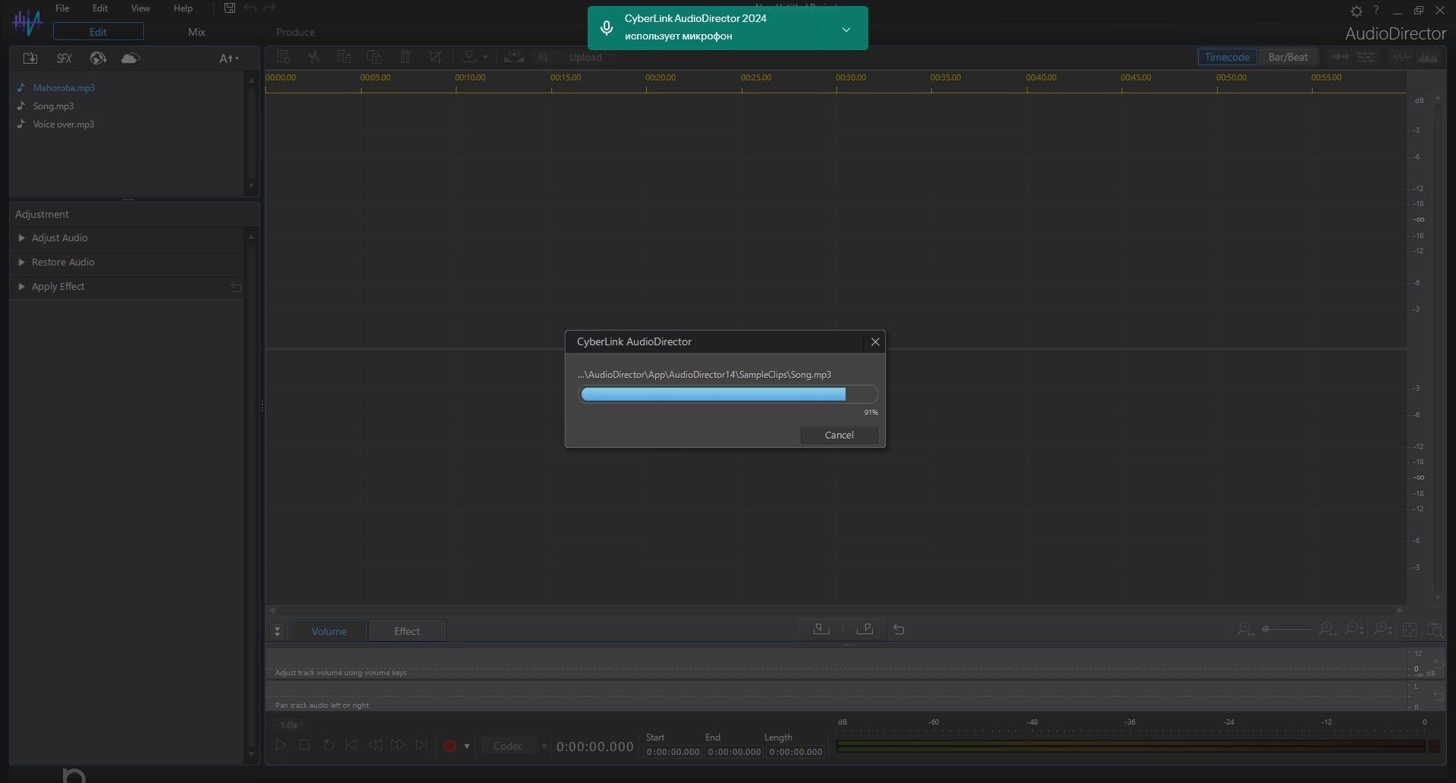Open the font size dropdown in library
Image resolution: width=1456 pixels, height=783 pixels.
(x=229, y=58)
